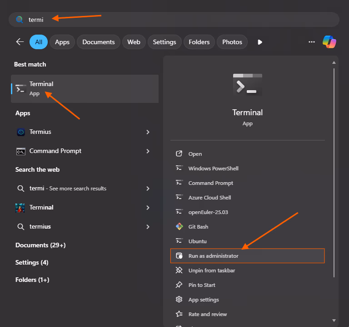Select Rate and review
The image size is (349, 327).
click(x=248, y=314)
